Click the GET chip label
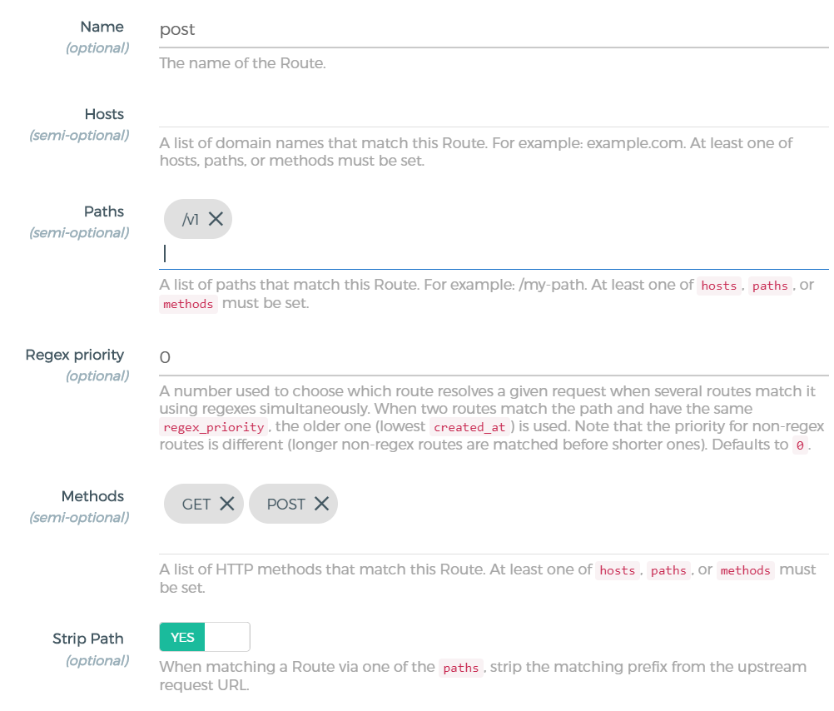Viewport: 834px width, 711px height. pyautogui.click(x=196, y=504)
